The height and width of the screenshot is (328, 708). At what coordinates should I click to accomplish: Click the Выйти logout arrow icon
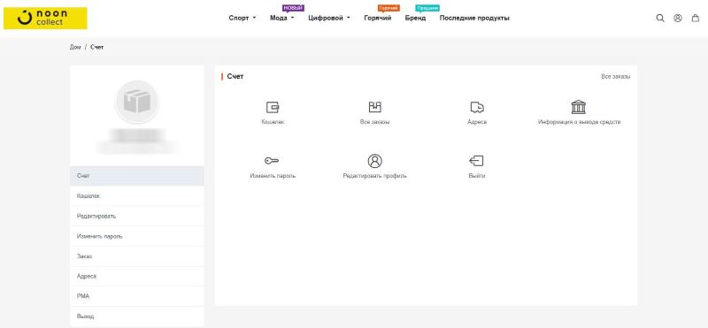click(x=476, y=161)
